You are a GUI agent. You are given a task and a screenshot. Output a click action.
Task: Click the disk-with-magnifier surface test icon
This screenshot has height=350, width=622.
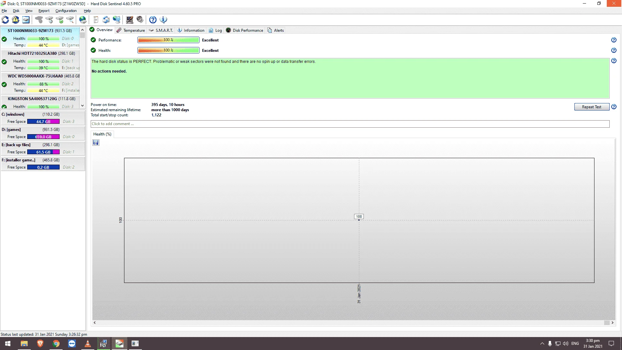point(70,20)
